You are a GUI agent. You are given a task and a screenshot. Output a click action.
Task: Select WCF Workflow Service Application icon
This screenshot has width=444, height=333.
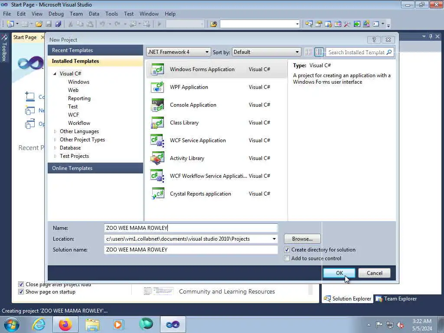(x=157, y=176)
